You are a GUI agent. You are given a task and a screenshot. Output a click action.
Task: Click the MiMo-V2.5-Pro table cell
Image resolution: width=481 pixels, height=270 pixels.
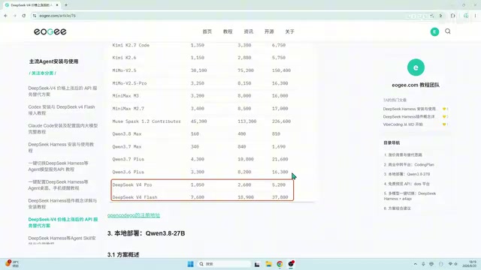(x=129, y=83)
